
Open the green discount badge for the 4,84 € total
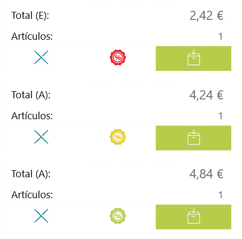tap(118, 216)
